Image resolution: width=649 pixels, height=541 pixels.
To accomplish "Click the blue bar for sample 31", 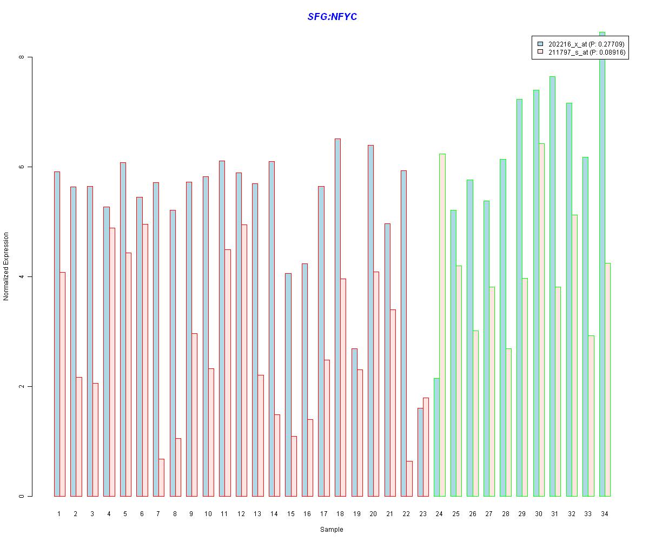I will point(552,286).
